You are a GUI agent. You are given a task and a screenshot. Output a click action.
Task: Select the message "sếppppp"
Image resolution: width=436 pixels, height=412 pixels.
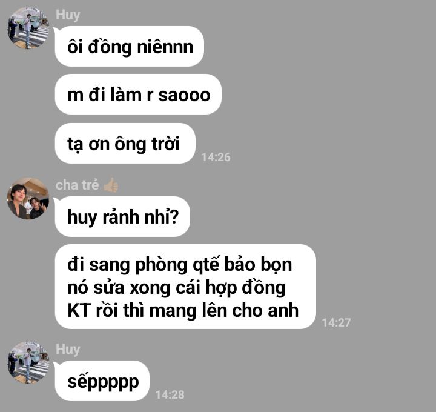102,381
